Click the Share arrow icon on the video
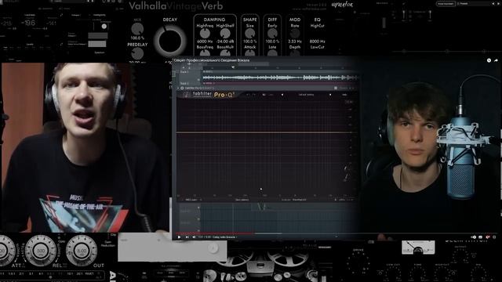Image resolution: width=502 pixels, height=282 pixels. [x=496, y=60]
